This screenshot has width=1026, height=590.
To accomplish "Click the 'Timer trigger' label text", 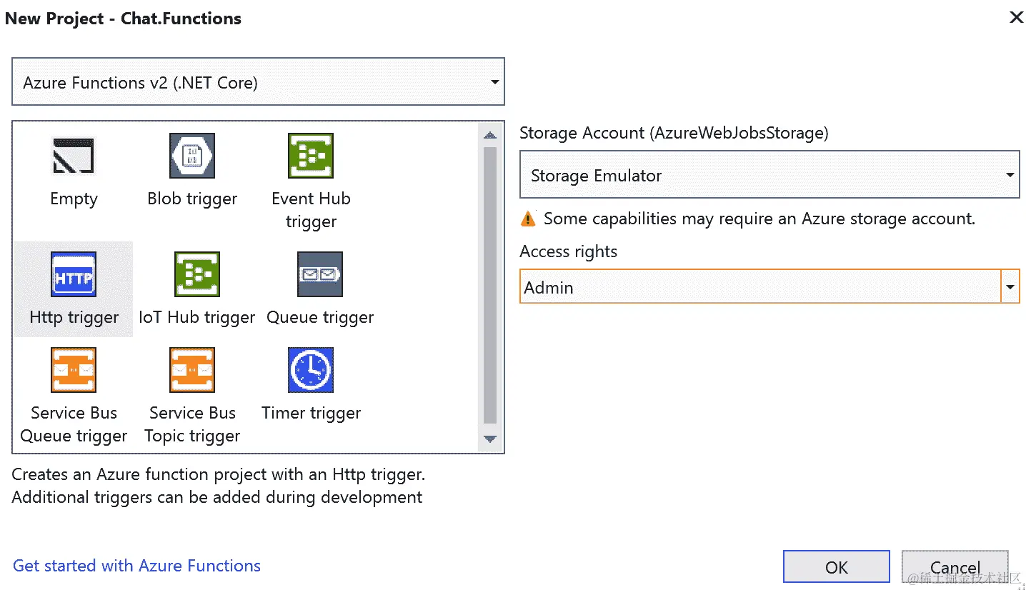I will pos(311,413).
